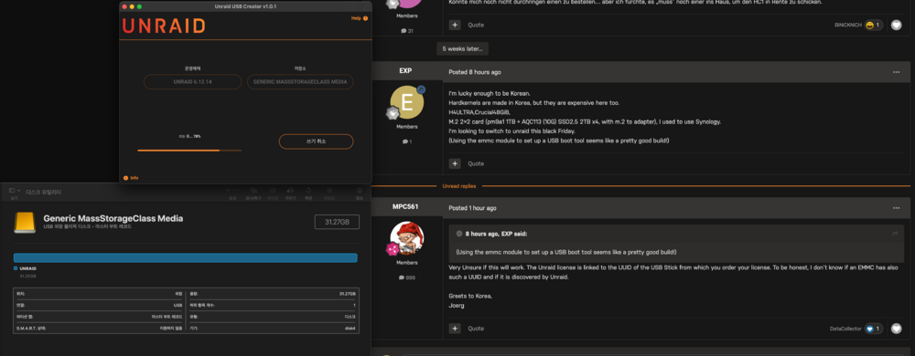This screenshot has width=915, height=356.
Task: Open Info in Unraid USB Creator
Action: [131, 177]
